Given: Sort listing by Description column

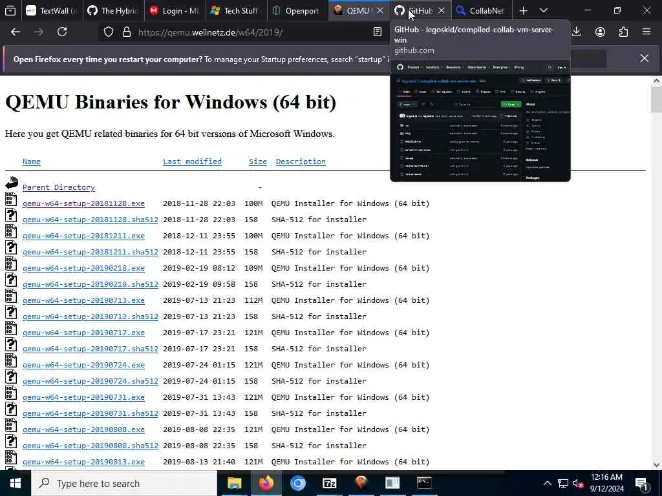Looking at the screenshot, I should click(x=301, y=161).
